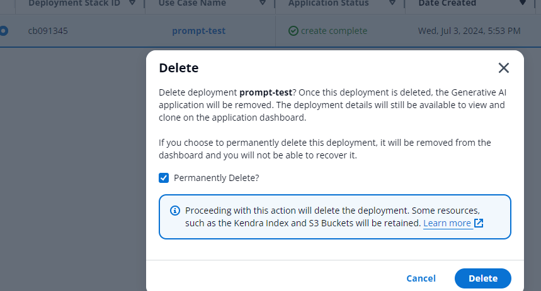
Task: Click the cb091345 stack ID cell
Action: tap(48, 31)
